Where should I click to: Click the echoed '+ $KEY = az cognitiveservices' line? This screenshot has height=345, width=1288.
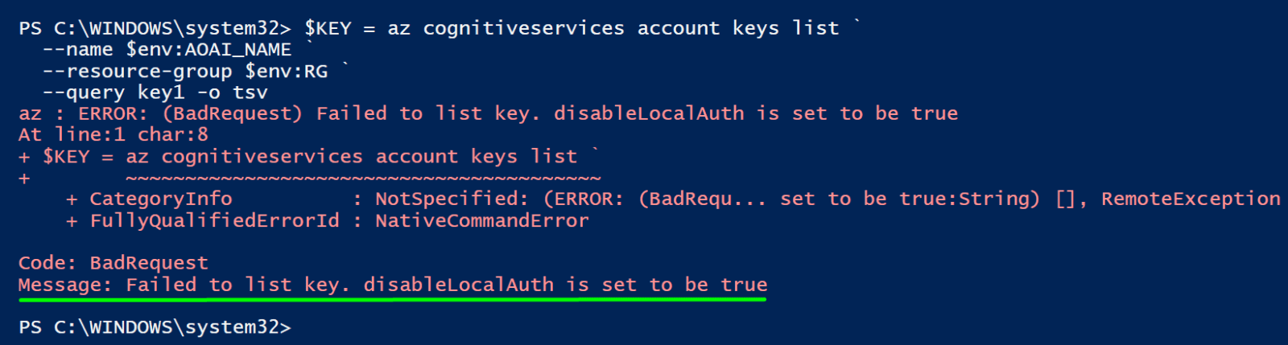pos(309,156)
